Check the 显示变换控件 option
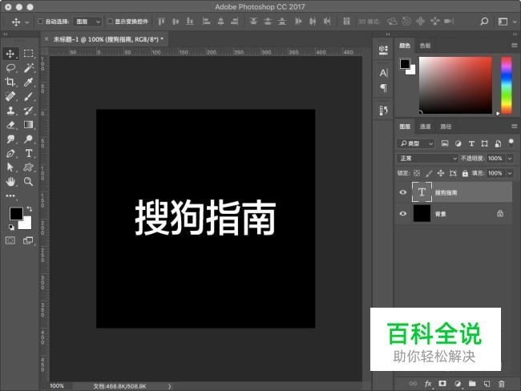Screen dimensions: 521x391 click(110, 22)
